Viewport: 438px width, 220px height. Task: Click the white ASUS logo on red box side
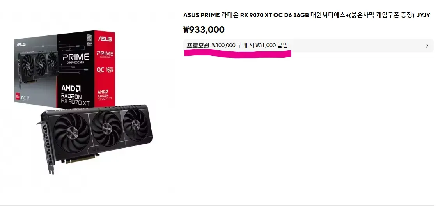105,38
